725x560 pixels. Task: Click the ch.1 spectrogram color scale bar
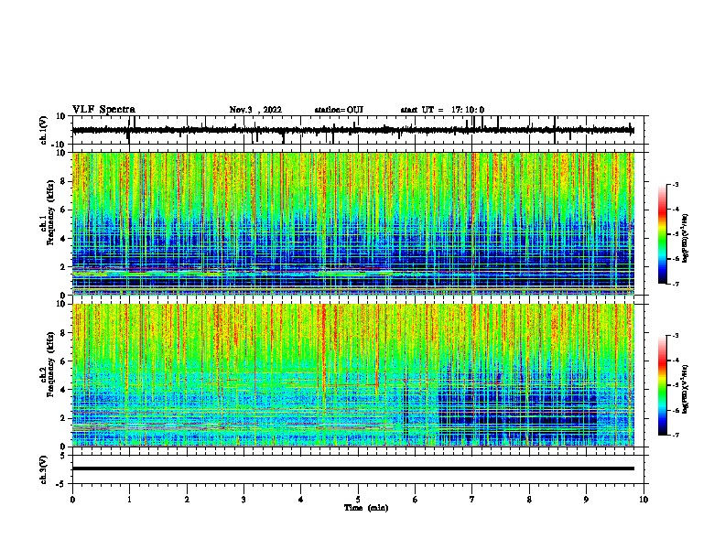662,234
